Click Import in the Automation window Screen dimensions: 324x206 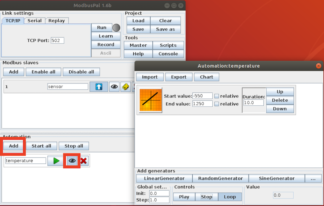[150, 77]
